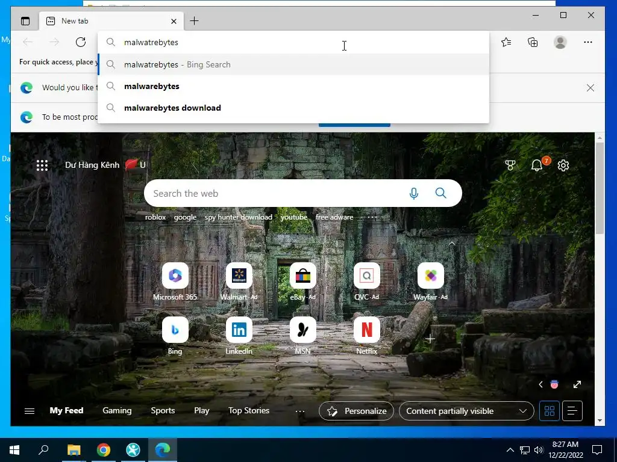Image resolution: width=617 pixels, height=462 pixels.
Task: Open the feed hamburger menu
Action: 30,411
